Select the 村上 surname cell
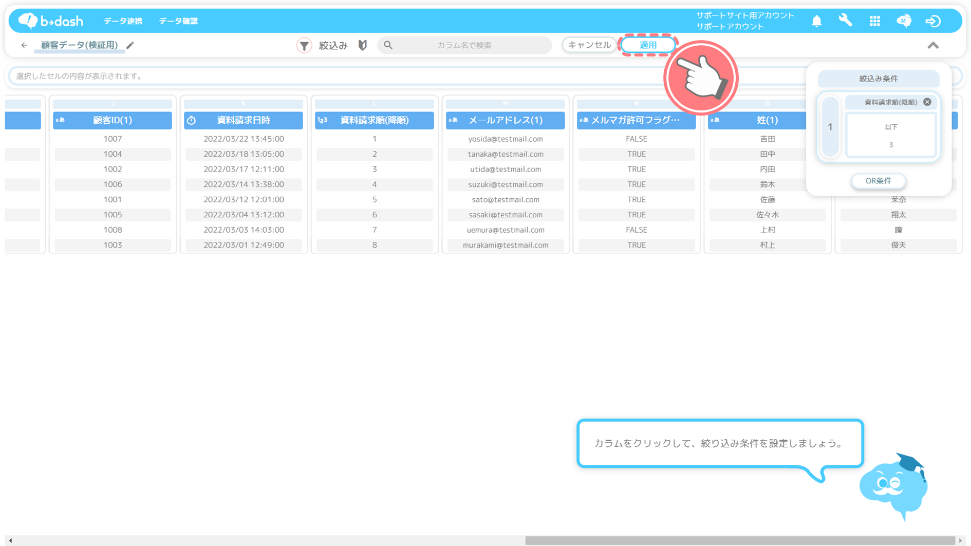The width and height of the screenshot is (971, 546). pos(767,245)
